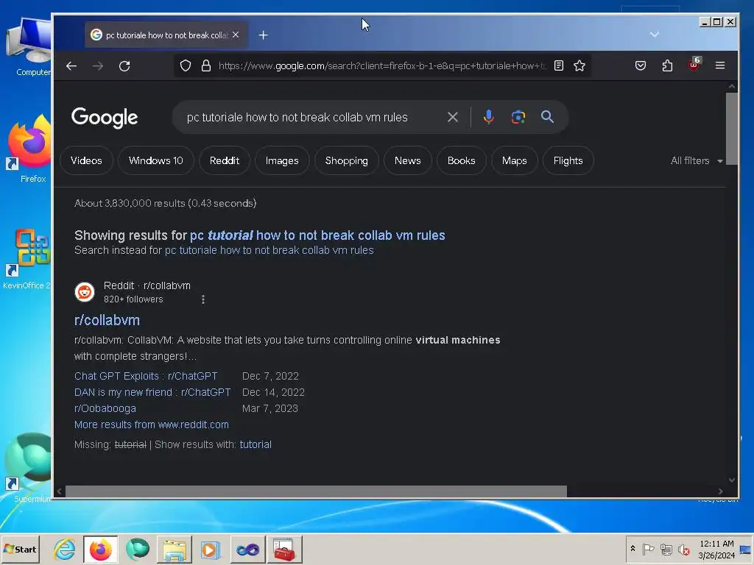Open the Extensions puzzle icon
This screenshot has height=565, width=754.
pyautogui.click(x=667, y=65)
